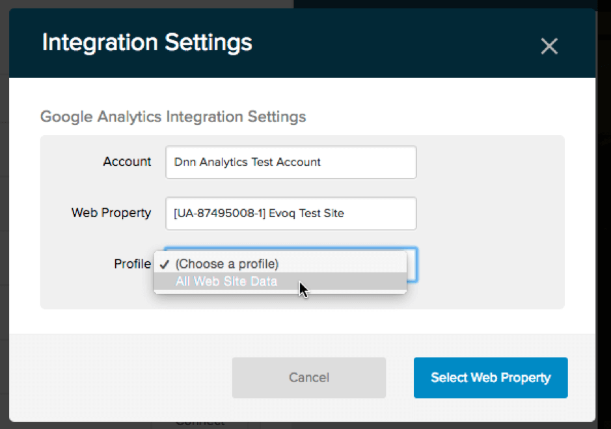The image size is (611, 429).
Task: Close the Integration Settings dialog
Action: (x=549, y=46)
